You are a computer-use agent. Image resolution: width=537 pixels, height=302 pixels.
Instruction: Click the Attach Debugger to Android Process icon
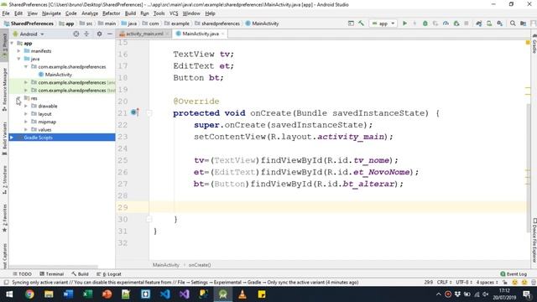pos(456,23)
